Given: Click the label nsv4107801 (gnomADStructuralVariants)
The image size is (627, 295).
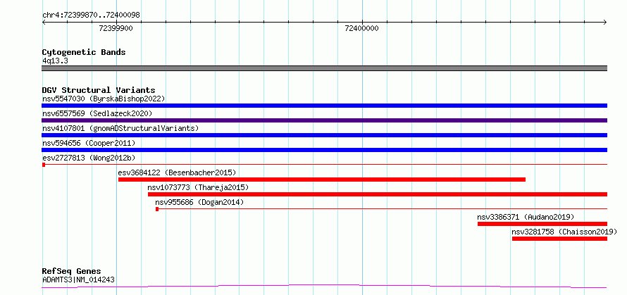Looking at the screenshot, I should [x=120, y=128].
